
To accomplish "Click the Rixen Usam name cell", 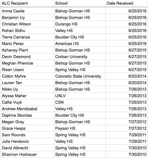I will click(27, 70).
